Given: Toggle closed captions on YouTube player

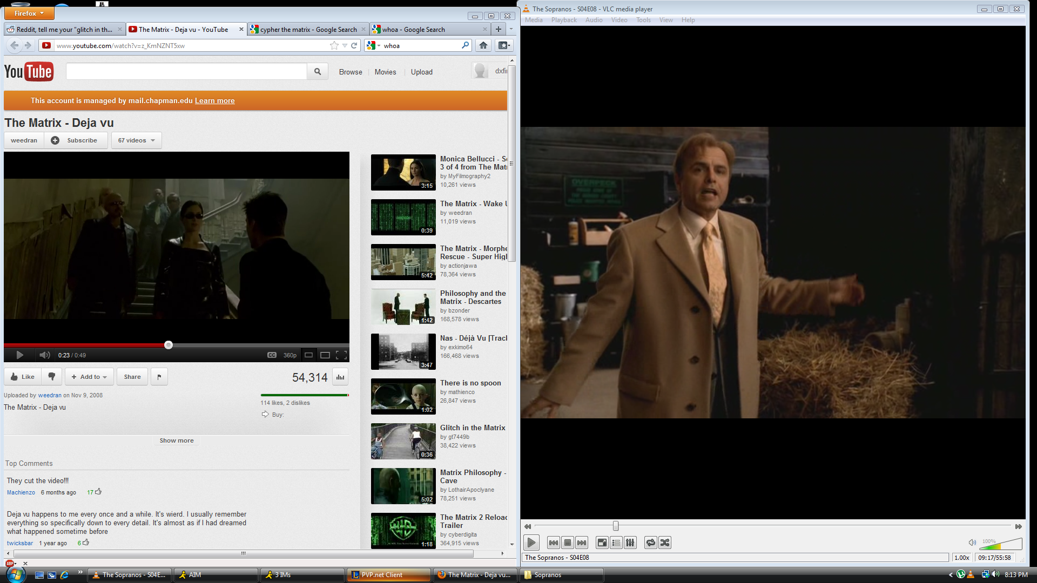Looking at the screenshot, I should (272, 355).
